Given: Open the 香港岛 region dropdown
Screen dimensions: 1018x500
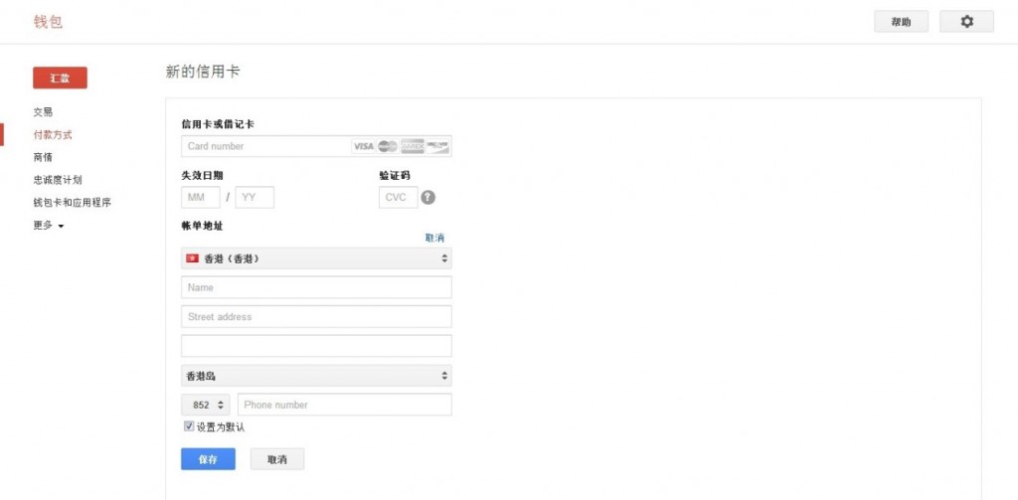Looking at the screenshot, I should 316,376.
